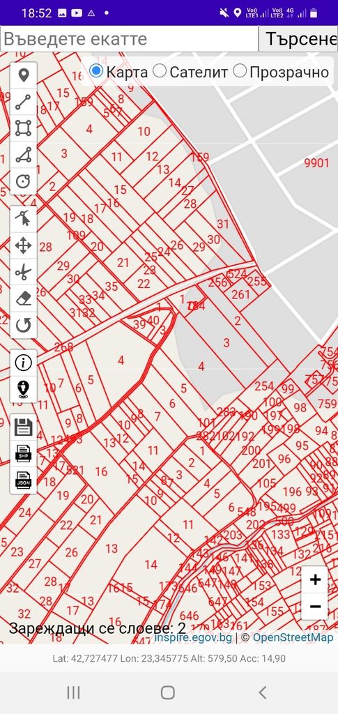Switch to Сателит map view
This screenshot has width=338, height=714.
point(159,71)
